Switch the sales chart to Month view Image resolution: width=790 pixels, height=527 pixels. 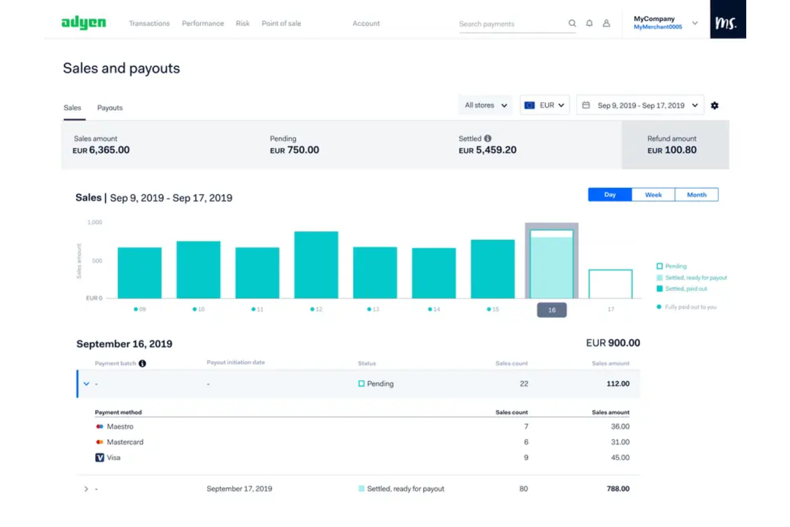(696, 194)
